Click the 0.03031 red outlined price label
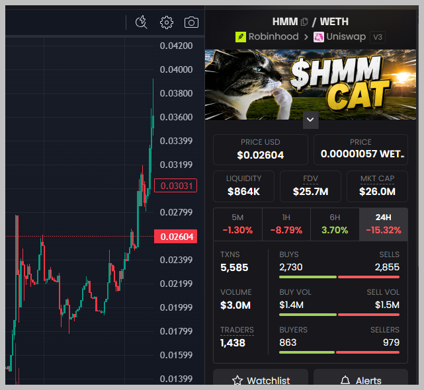Image resolution: width=424 pixels, height=390 pixels. [175, 186]
